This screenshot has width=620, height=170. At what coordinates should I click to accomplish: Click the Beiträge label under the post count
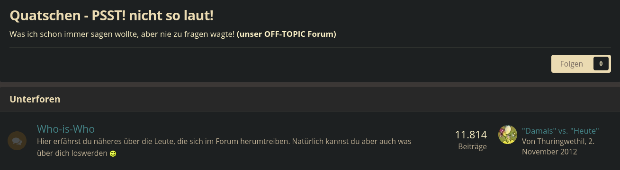[472, 146]
